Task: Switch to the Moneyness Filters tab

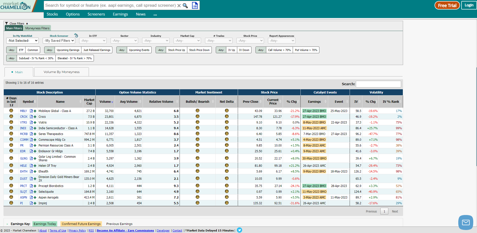Action: (37, 28)
